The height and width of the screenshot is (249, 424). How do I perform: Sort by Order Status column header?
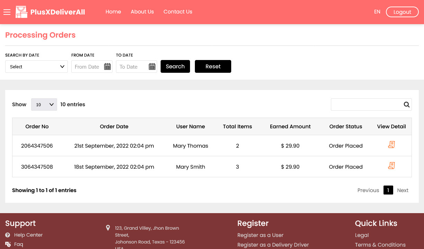coord(346,127)
